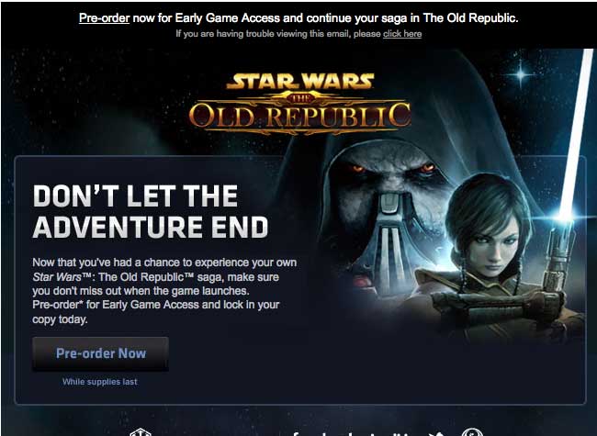Click the 'lock in your copy today' sentence
The width and height of the screenshot is (597, 436).
click(x=156, y=312)
